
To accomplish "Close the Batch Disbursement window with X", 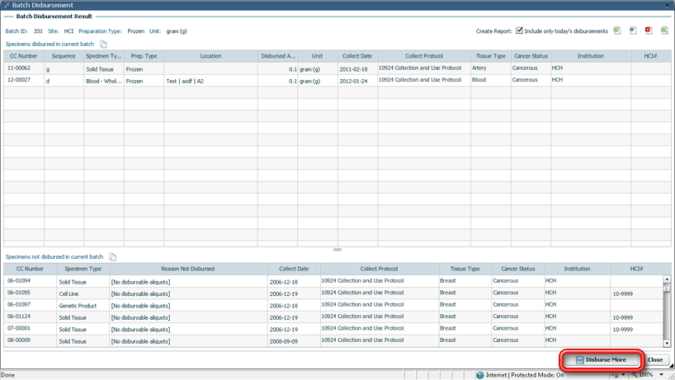I will click(668, 5).
